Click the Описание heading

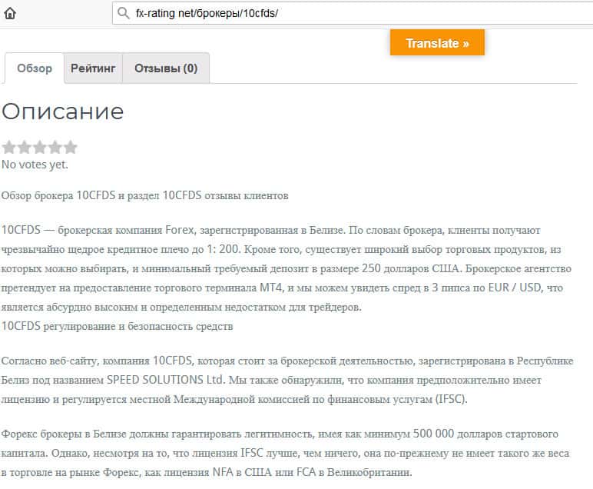tap(63, 111)
